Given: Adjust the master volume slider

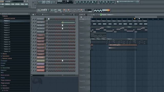Looking at the screenshot, I should pyautogui.click(x=33, y=2).
